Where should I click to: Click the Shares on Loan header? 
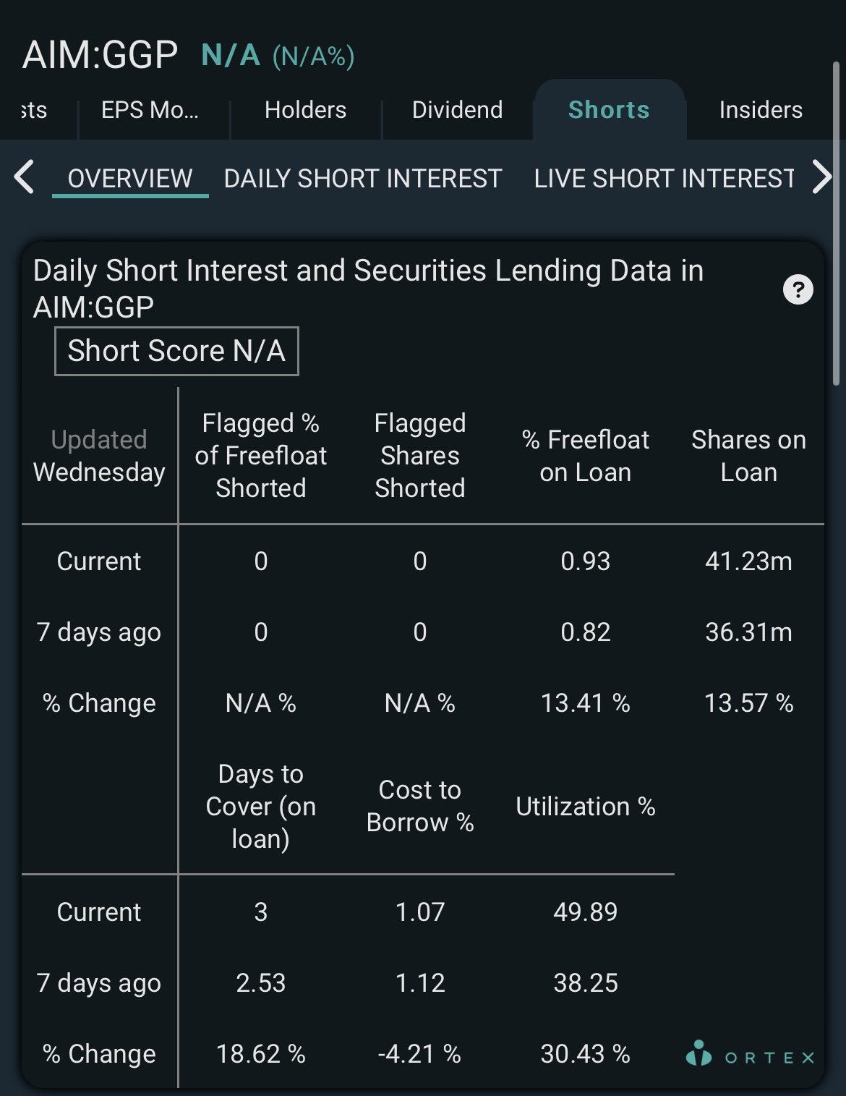pos(749,456)
